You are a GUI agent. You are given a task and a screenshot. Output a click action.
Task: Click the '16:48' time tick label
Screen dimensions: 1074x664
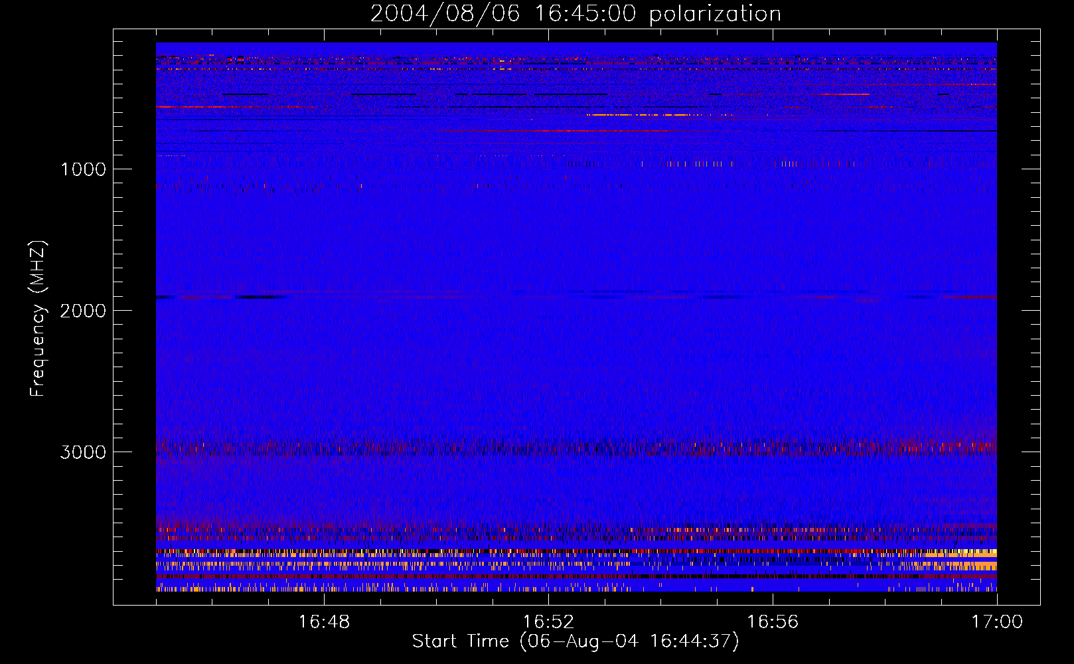[x=324, y=622]
